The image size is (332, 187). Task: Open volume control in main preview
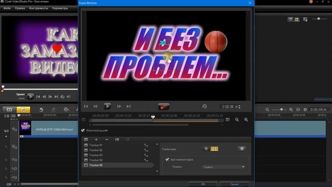[68, 97]
